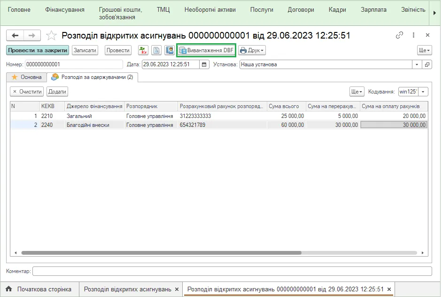Open the Фінансування section
This screenshot has height=297, width=442.
pos(65,9)
